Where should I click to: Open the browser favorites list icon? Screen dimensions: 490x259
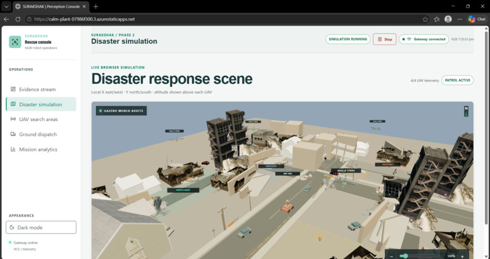437,19
